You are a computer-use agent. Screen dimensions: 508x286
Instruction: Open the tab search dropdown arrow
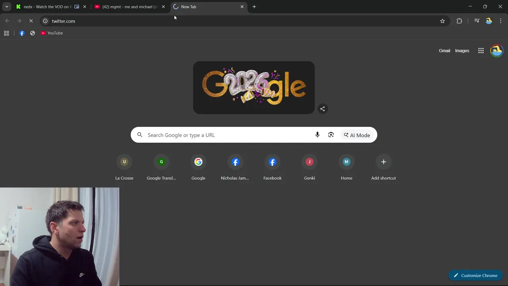click(7, 7)
